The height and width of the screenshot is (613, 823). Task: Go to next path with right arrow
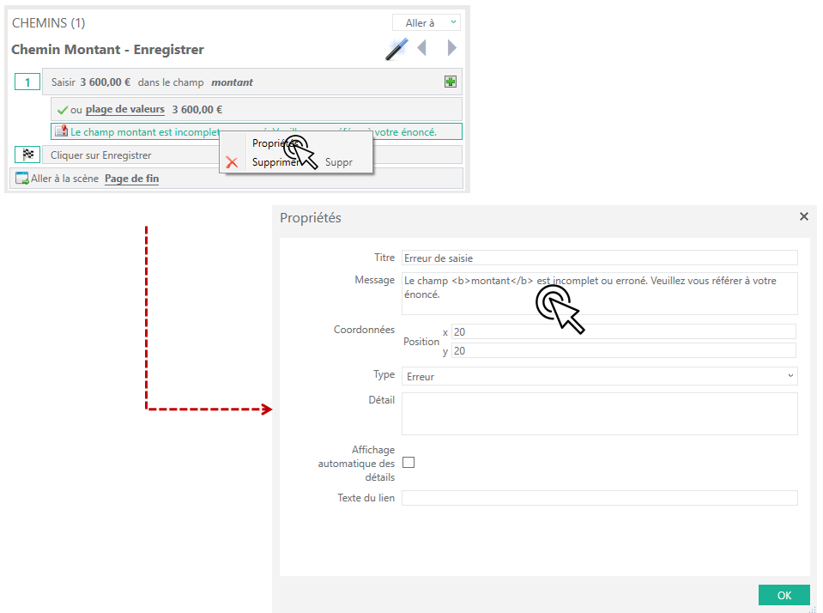pos(451,48)
